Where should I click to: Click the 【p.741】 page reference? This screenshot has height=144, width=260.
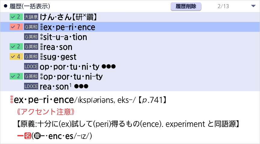153,100
